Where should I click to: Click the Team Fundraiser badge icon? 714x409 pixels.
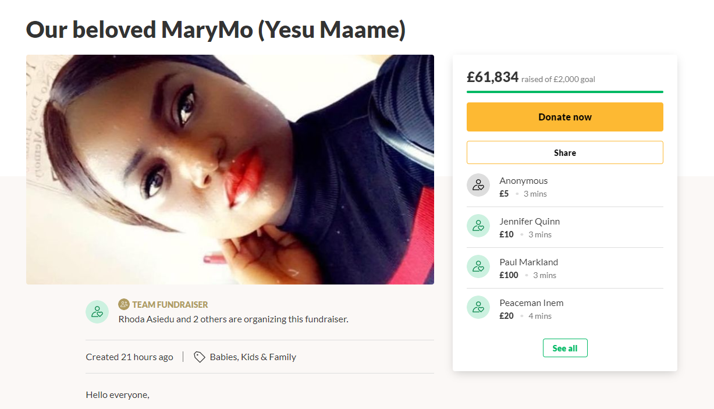tap(123, 304)
